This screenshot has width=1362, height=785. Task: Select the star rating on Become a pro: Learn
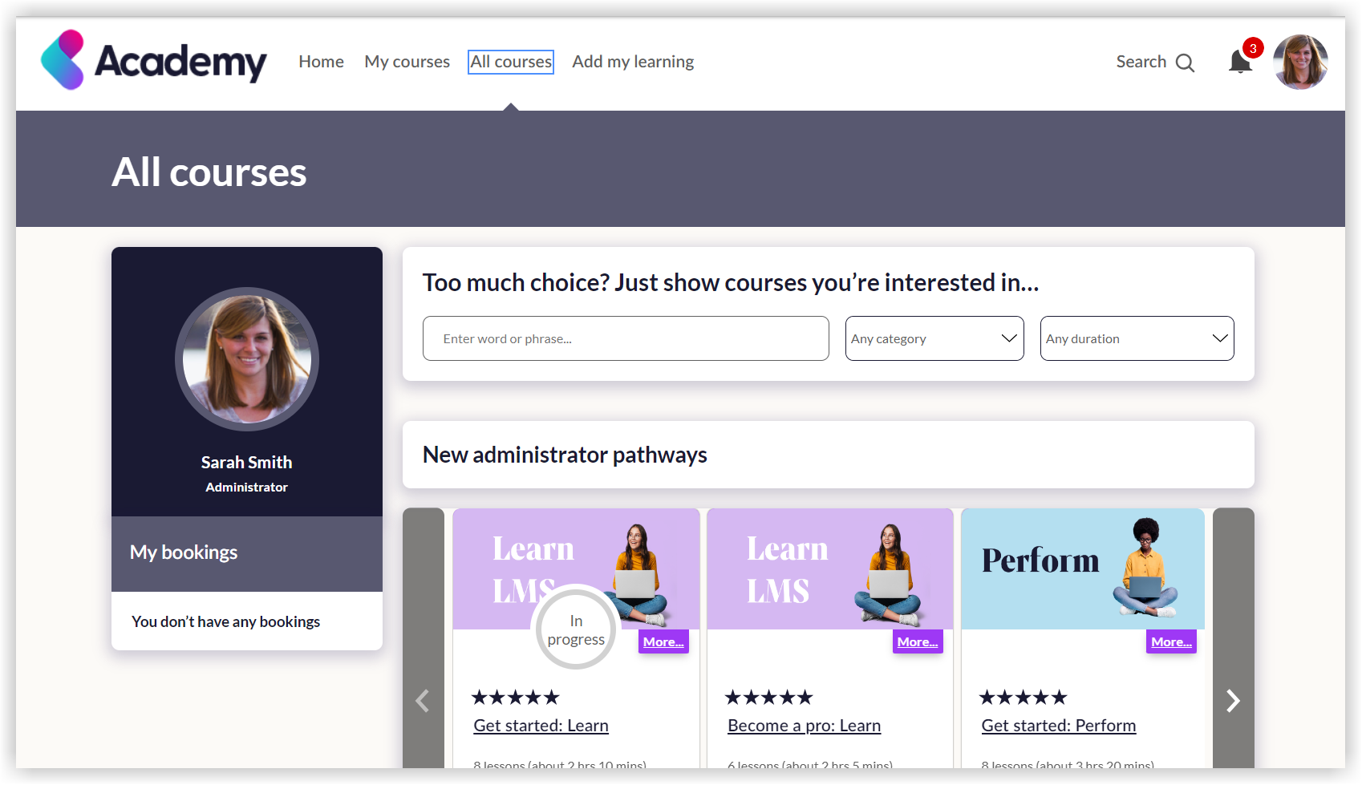(x=768, y=697)
